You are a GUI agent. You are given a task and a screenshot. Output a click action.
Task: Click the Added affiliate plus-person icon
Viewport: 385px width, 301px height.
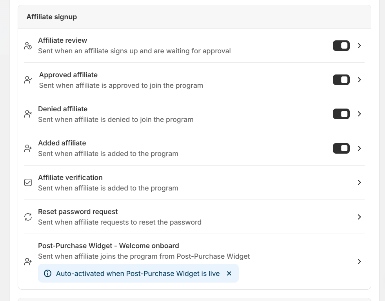28,149
